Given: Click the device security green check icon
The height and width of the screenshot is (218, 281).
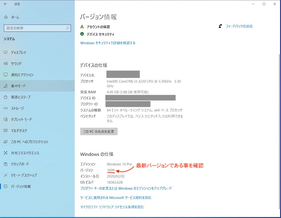Looking at the screenshot, I should [82, 34].
